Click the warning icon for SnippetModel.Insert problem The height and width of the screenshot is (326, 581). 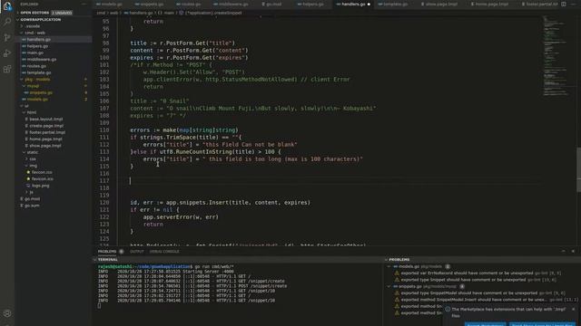pos(397,300)
